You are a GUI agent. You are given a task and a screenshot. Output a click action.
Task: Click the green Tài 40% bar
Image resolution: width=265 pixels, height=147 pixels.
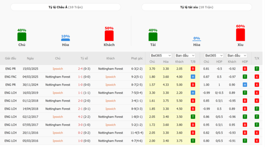[x=153, y=37]
